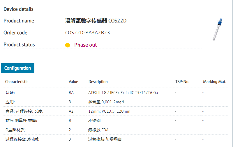The width and height of the screenshot is (233, 147).
Task: Click the yellow Phase out status dot
Action: coord(68,45)
